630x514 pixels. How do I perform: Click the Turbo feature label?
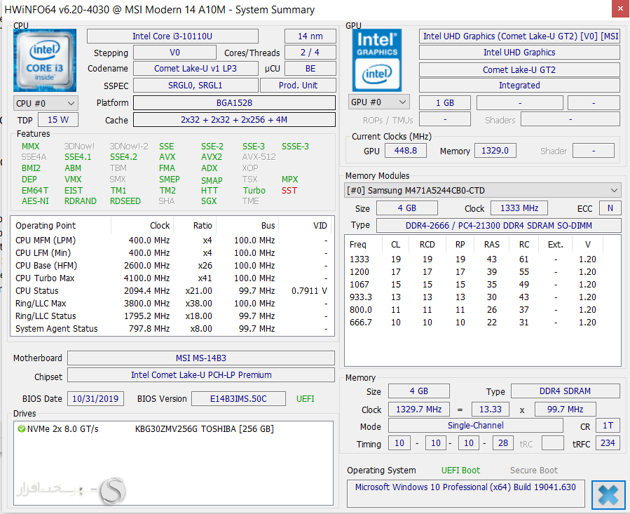pyautogui.click(x=254, y=190)
